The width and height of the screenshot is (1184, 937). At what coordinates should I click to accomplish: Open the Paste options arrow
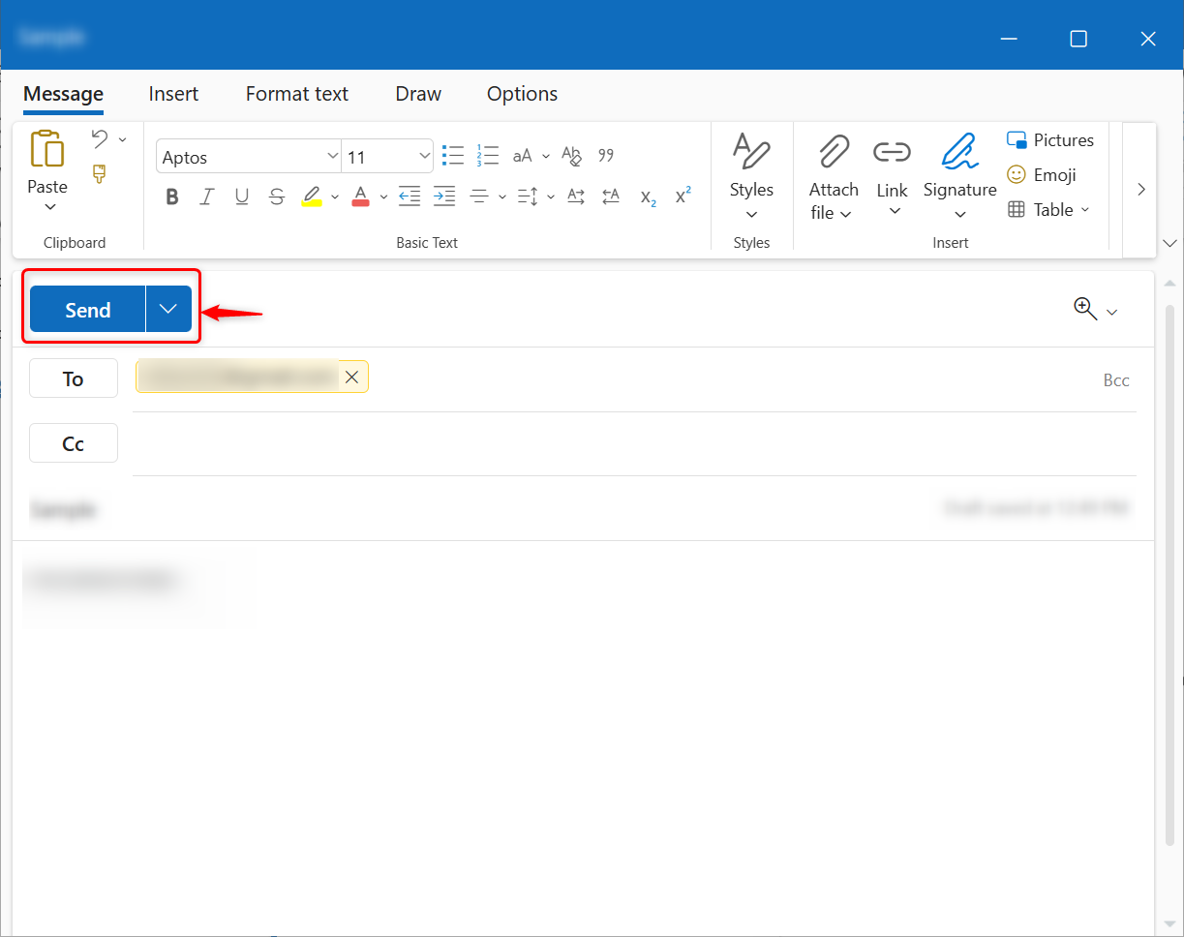click(50, 206)
